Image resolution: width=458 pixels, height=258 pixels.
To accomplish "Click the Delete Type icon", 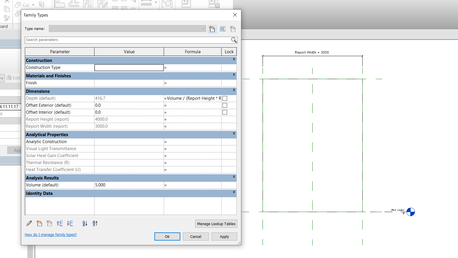I will [x=233, y=29].
